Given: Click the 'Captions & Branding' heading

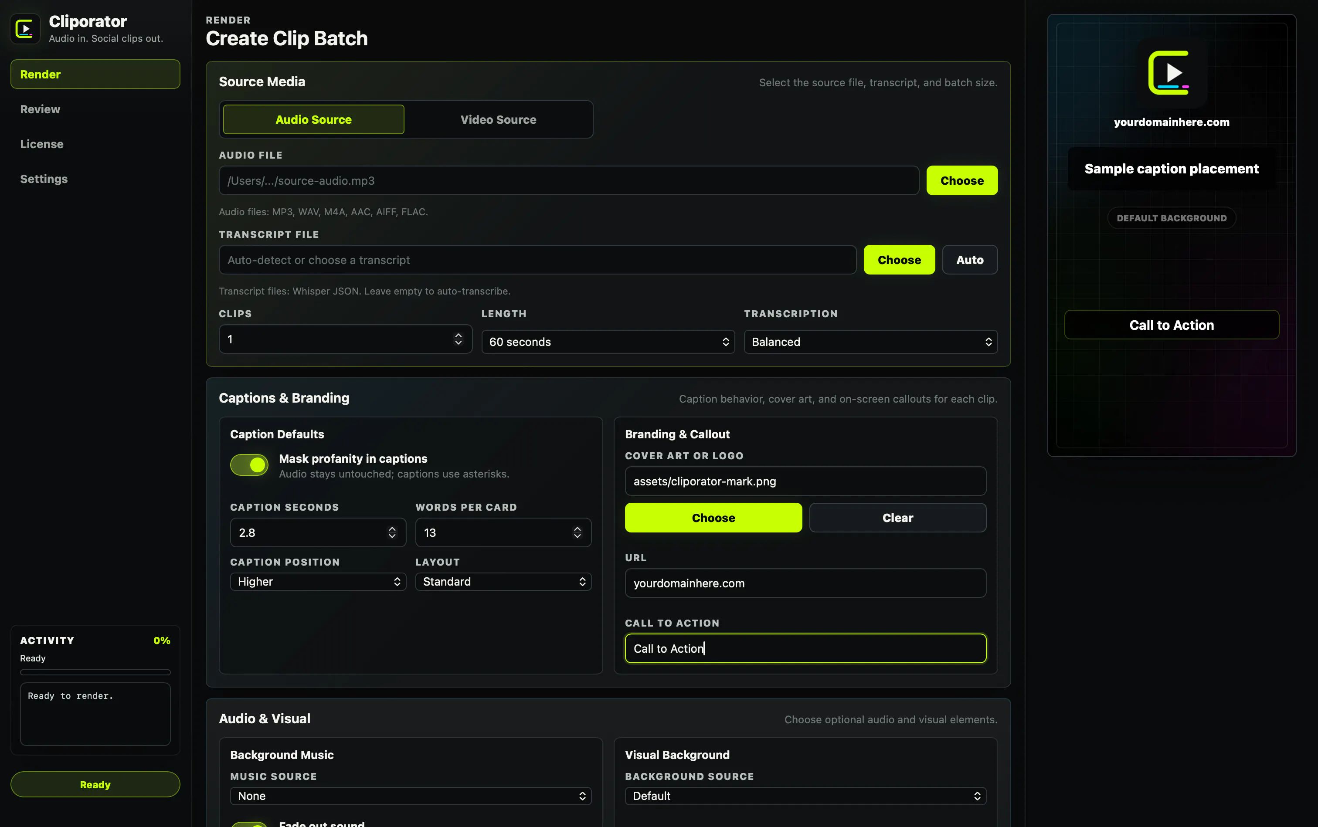Looking at the screenshot, I should [284, 398].
